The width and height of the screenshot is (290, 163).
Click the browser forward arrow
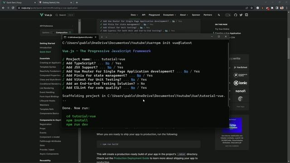[x=8, y=8]
